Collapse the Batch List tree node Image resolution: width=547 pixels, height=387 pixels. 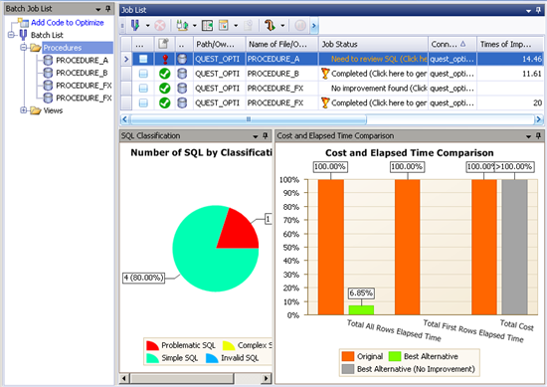11,35
